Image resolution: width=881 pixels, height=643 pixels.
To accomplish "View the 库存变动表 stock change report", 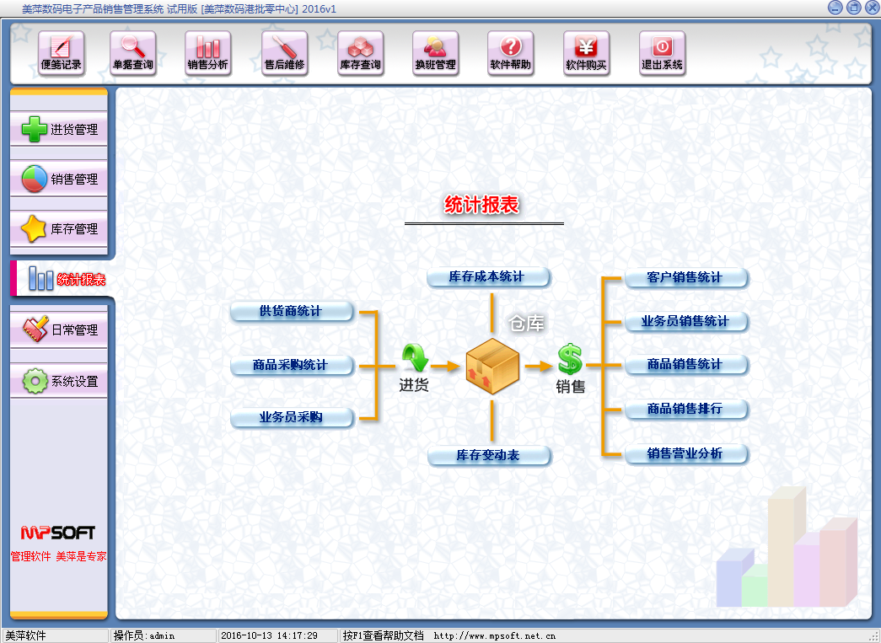I will 488,455.
